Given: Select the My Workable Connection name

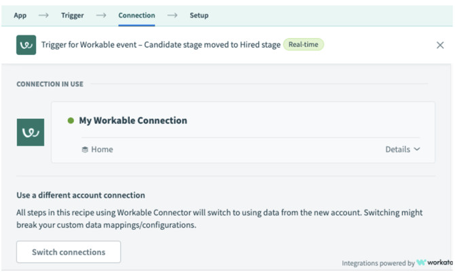Looking at the screenshot, I should [x=133, y=121].
